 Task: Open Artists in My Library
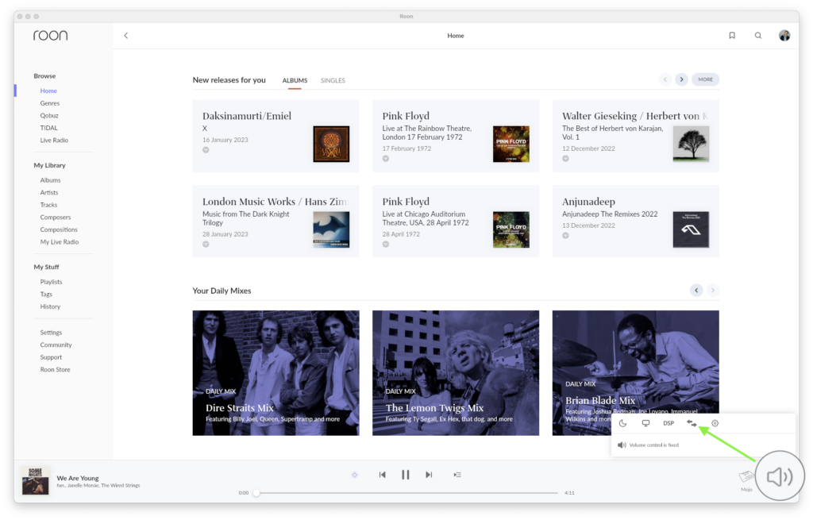[49, 193]
